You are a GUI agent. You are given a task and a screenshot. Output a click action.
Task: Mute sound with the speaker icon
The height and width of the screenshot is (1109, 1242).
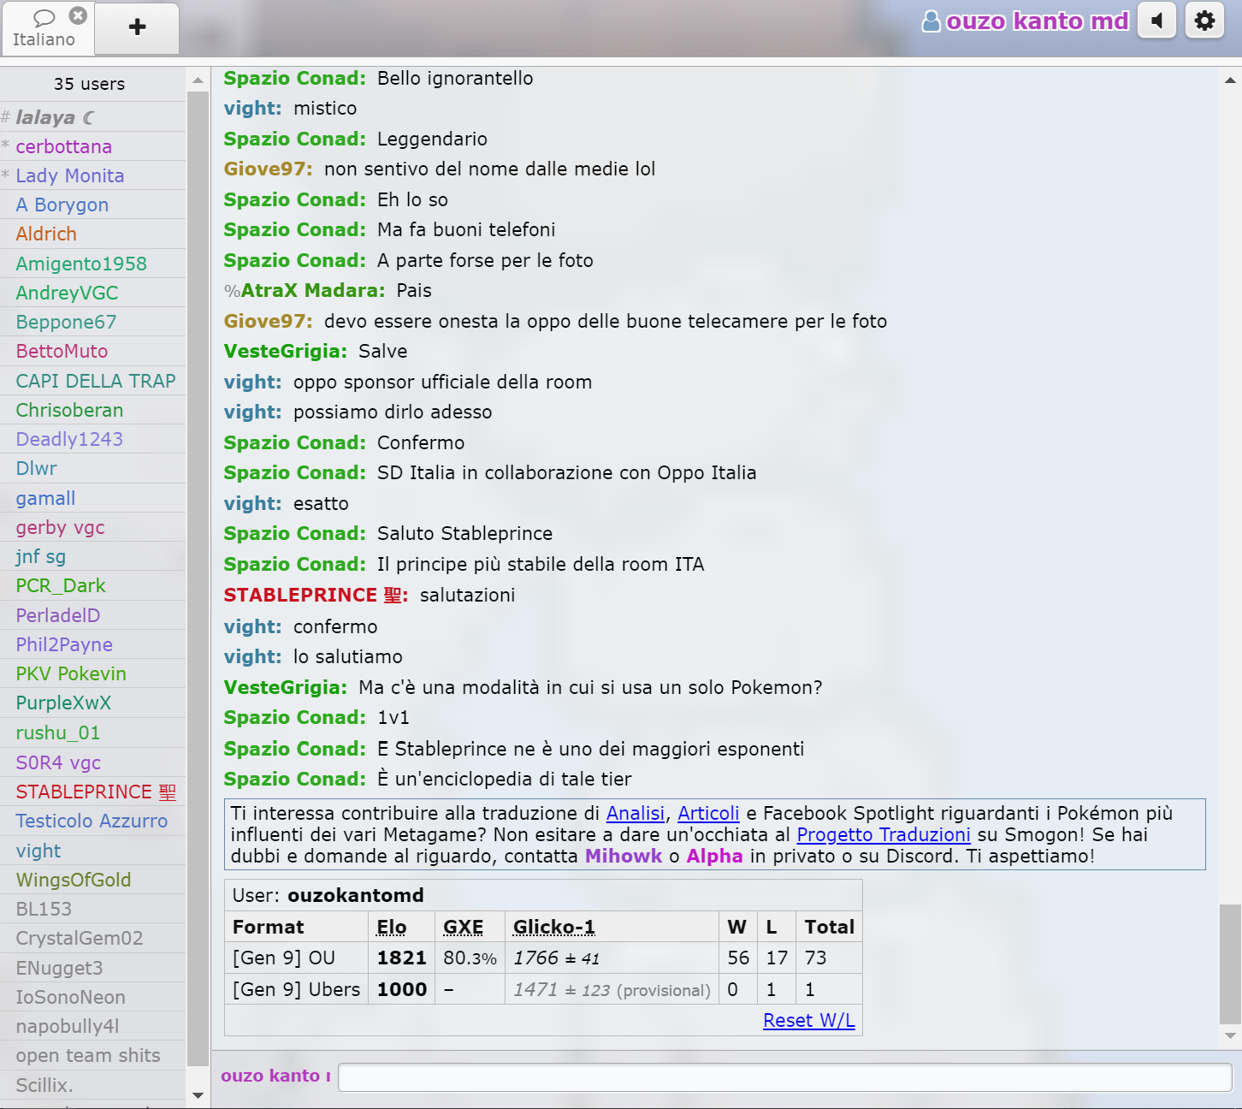tap(1156, 21)
